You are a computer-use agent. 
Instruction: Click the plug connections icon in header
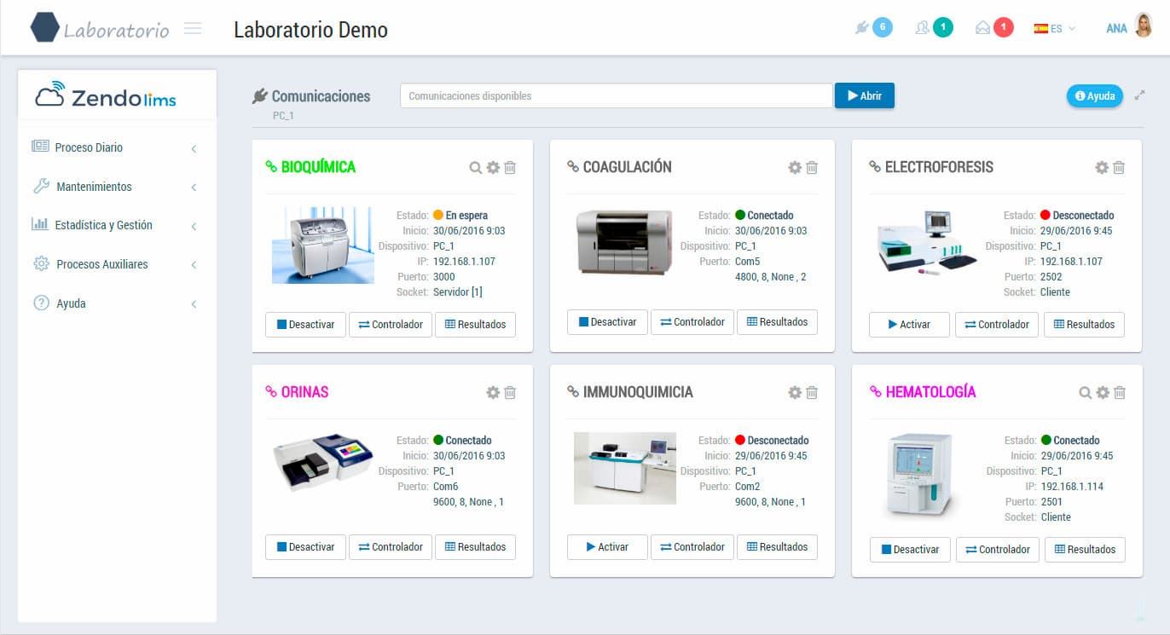861,28
